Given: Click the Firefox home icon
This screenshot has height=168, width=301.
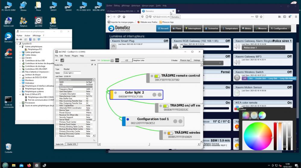Looking at the screenshot, I should tap(124, 17).
